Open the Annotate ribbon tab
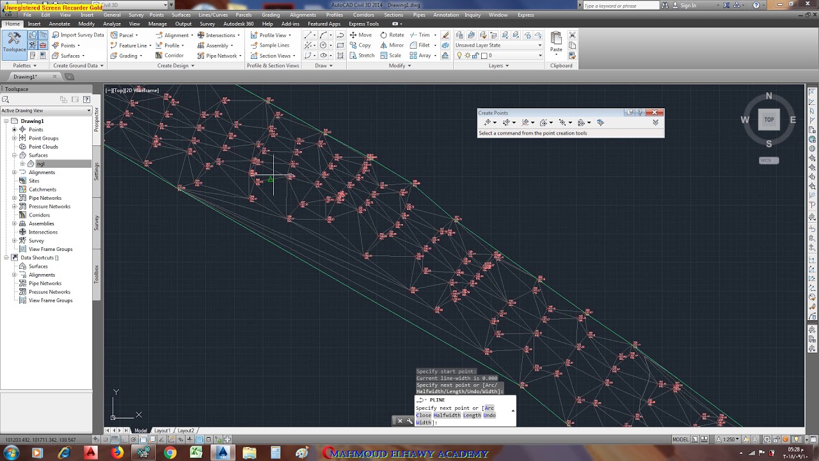Screen dimensions: 819x461 click(60, 24)
